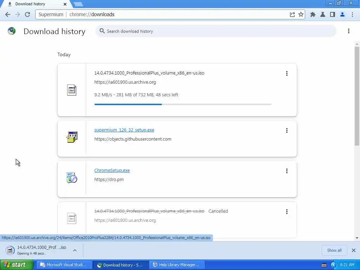Open more actions for ChromeSetup.exe
This screenshot has width=360, height=270.
pyautogui.click(x=287, y=171)
